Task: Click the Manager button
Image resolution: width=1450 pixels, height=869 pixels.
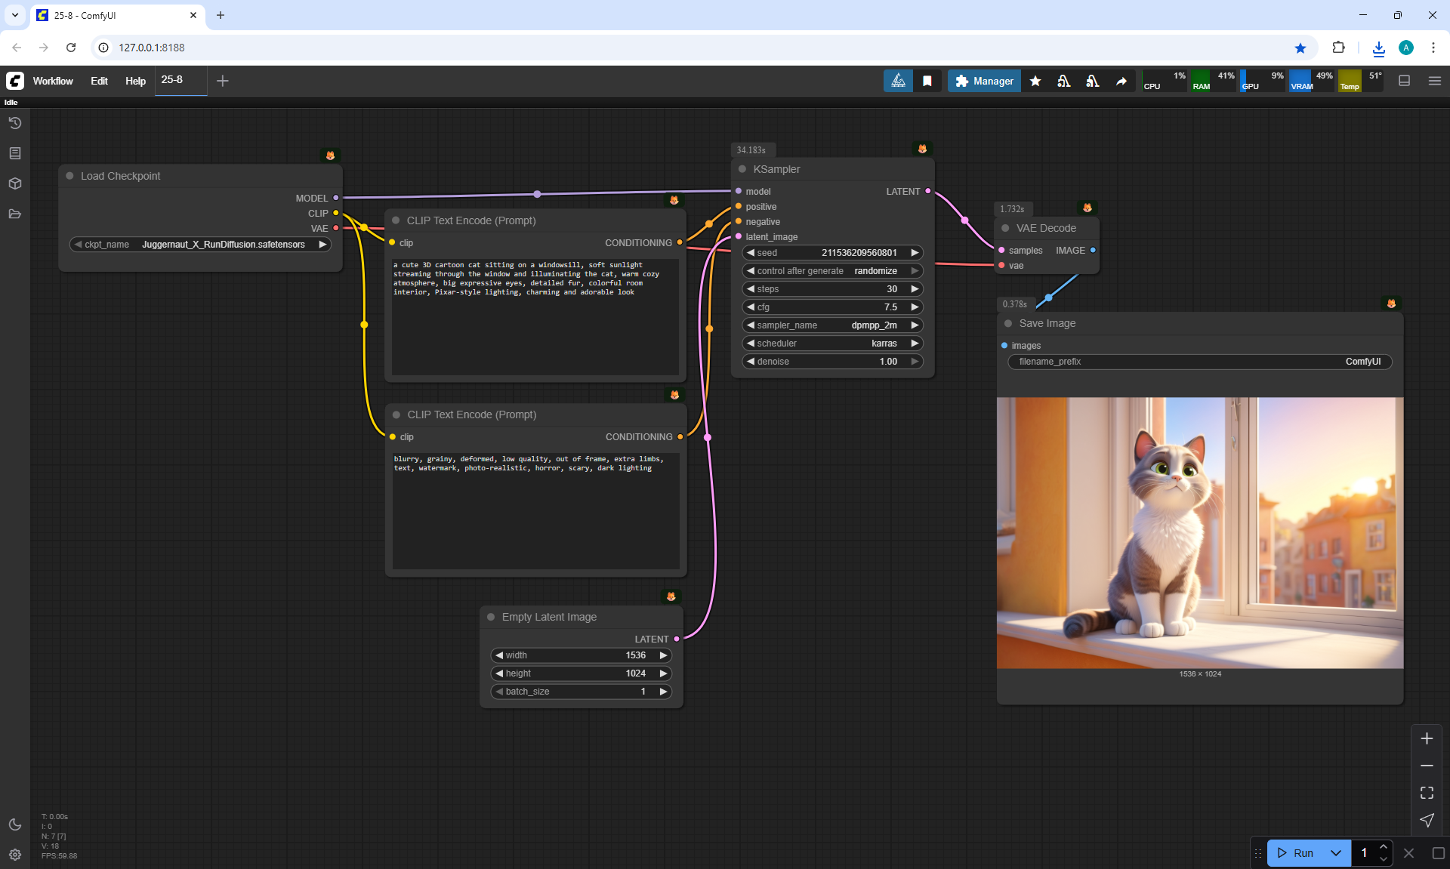Action: (x=984, y=81)
